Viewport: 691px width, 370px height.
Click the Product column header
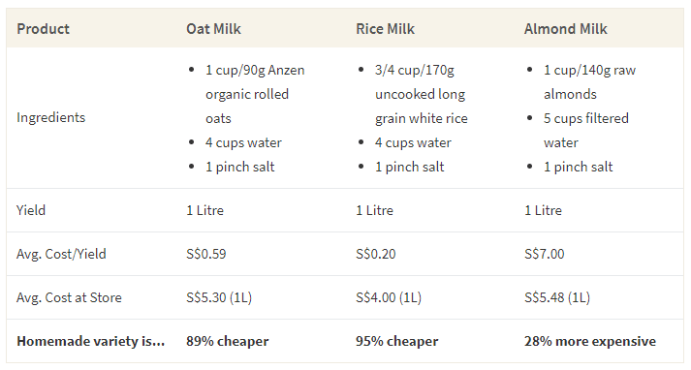pyautogui.click(x=43, y=29)
